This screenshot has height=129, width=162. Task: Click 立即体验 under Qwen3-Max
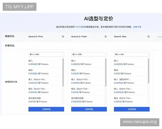click(132, 109)
